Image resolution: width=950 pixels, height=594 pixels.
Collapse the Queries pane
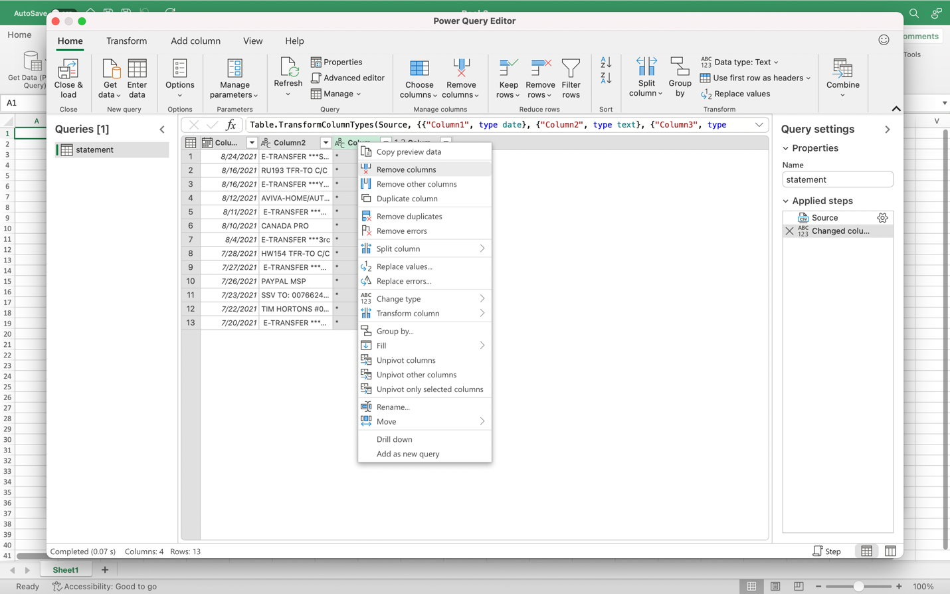click(x=162, y=130)
